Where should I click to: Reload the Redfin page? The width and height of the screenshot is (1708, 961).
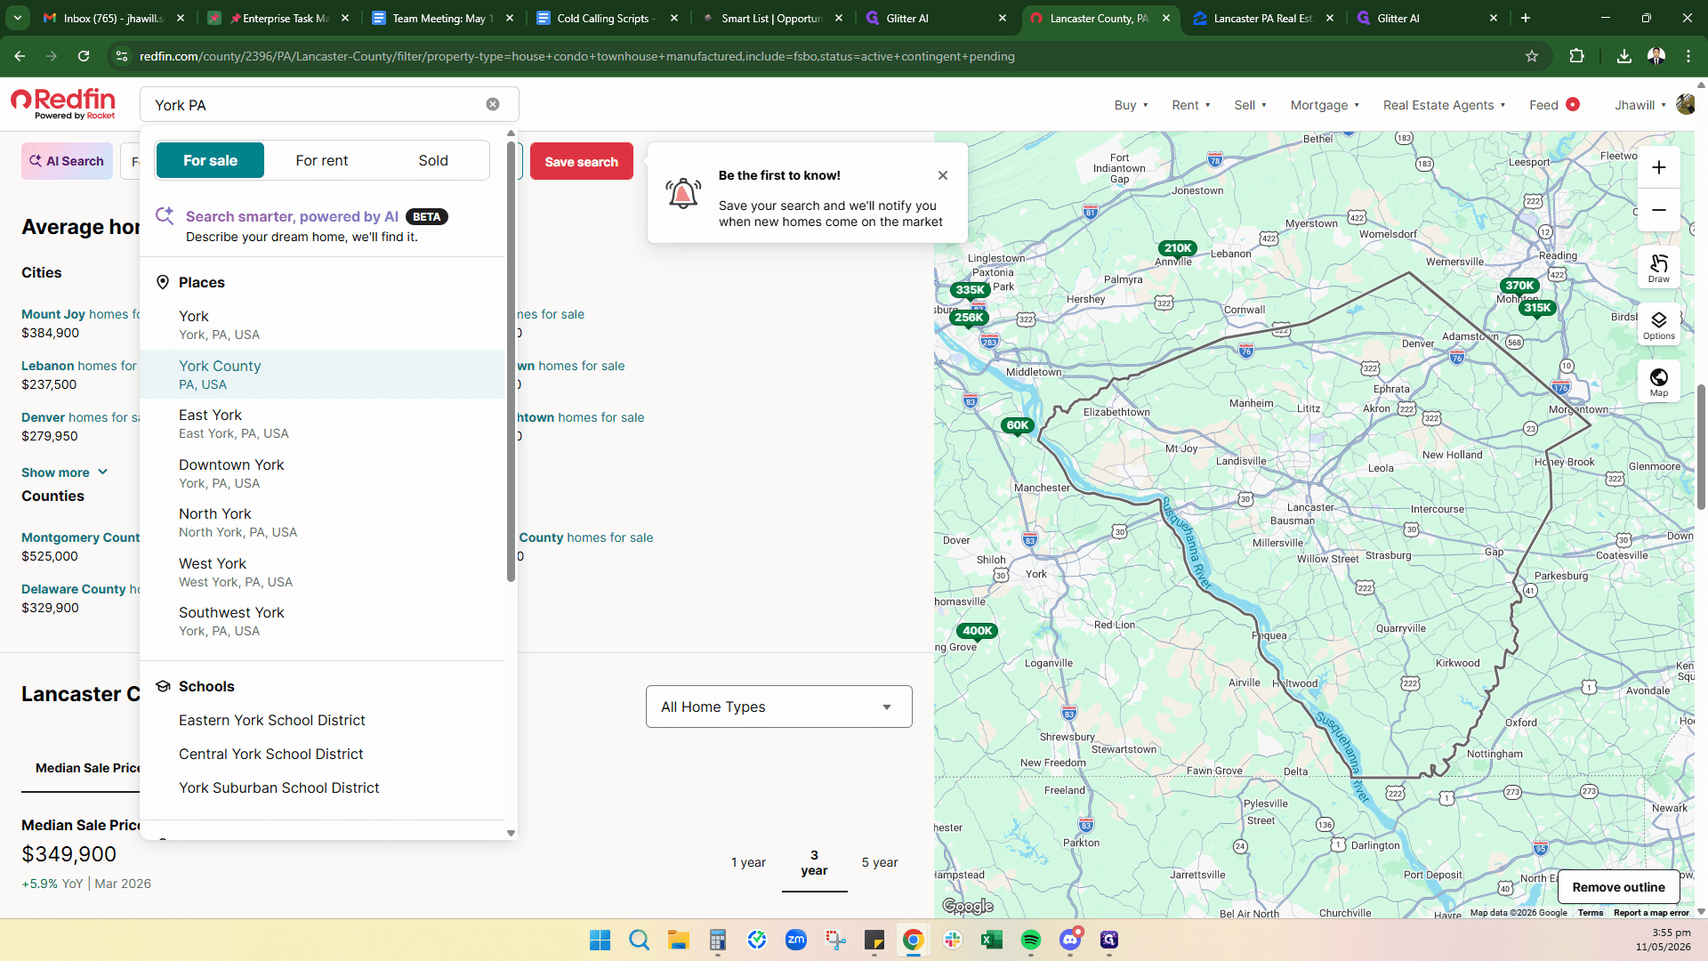84,56
